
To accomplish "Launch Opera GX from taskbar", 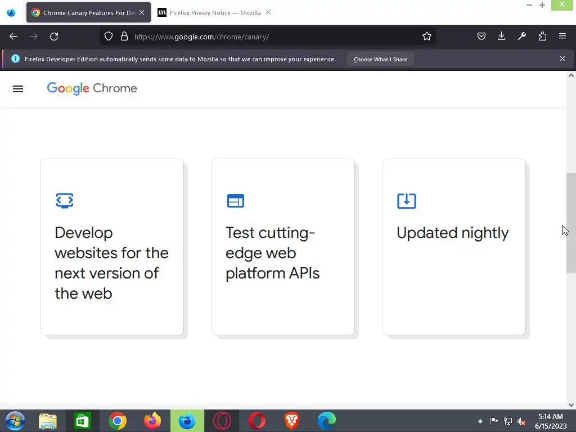I will pyautogui.click(x=222, y=421).
